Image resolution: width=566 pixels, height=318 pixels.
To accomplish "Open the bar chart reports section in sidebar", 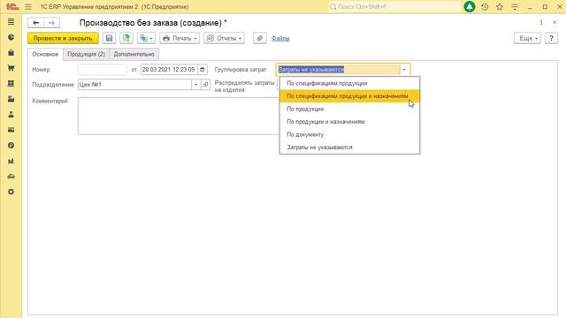I will [11, 161].
